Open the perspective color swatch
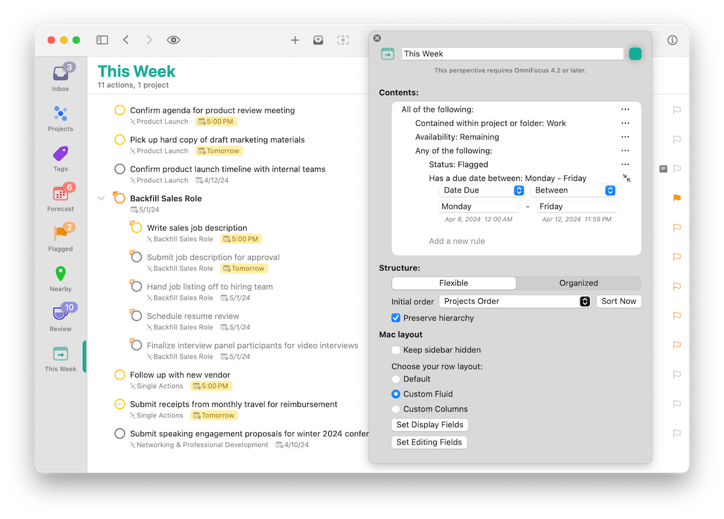724x519 pixels. coord(635,54)
